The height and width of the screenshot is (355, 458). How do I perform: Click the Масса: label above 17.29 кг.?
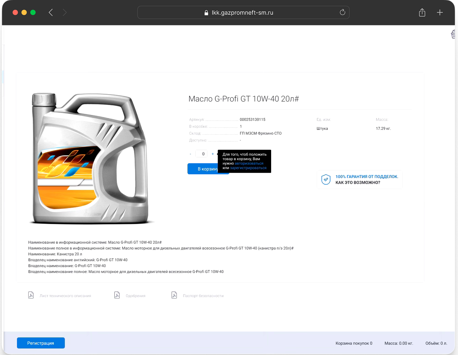382,120
